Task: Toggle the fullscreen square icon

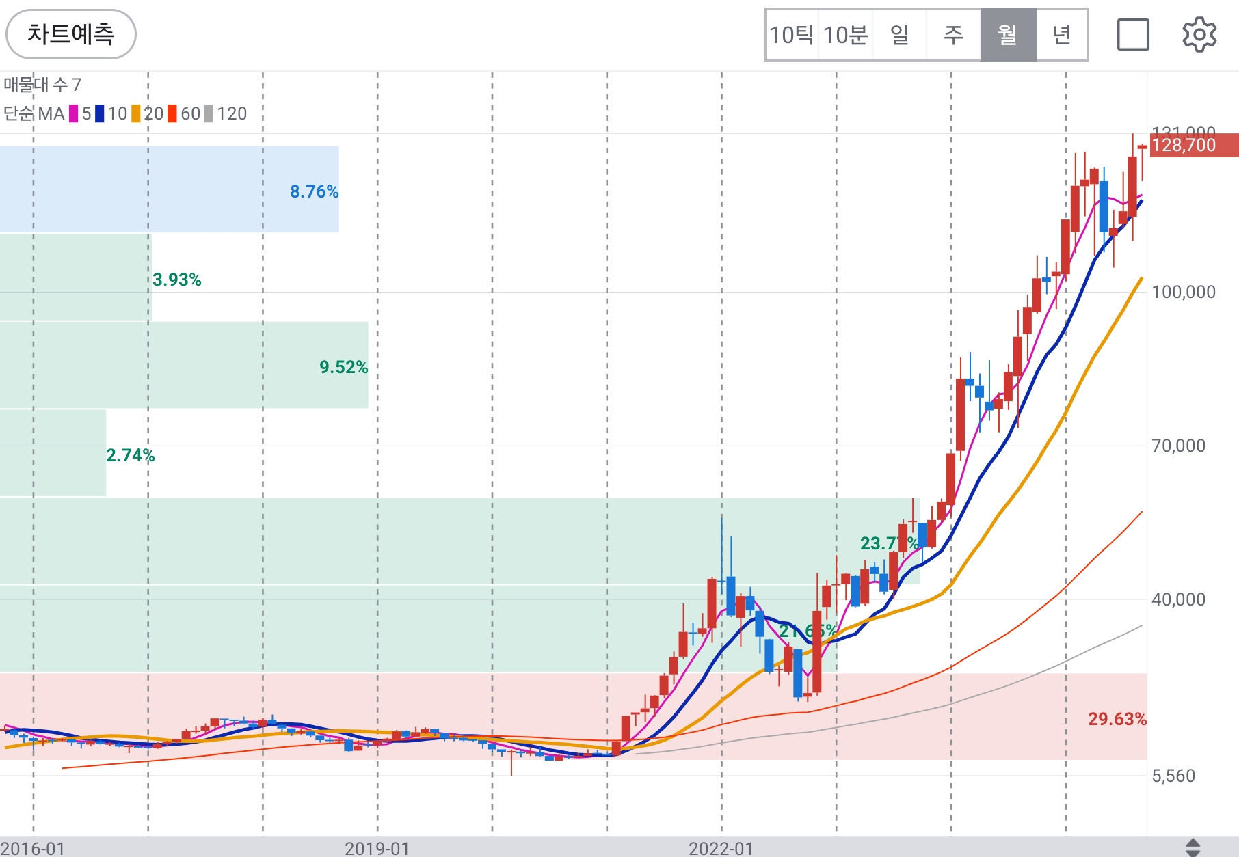Action: coord(1133,35)
